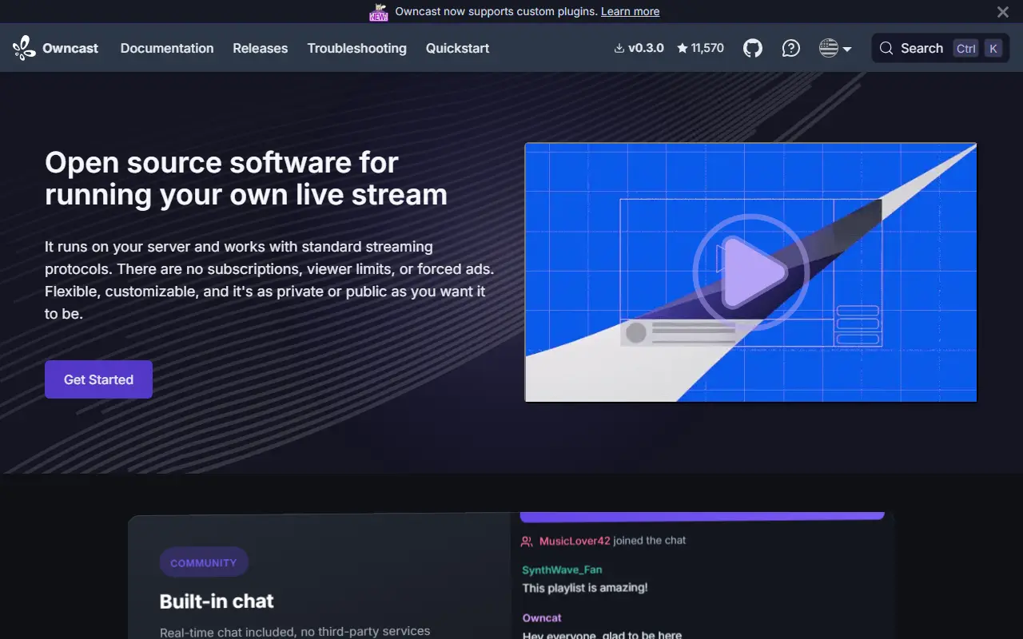Click the SynthWave_Fan username

click(x=562, y=570)
